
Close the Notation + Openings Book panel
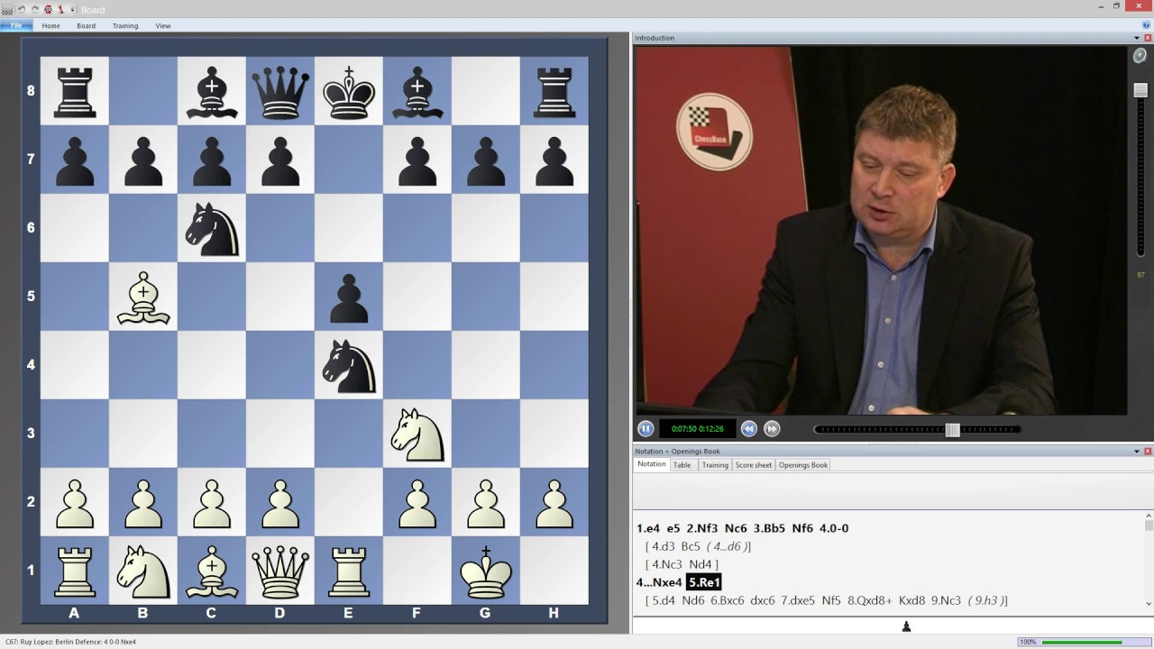(x=1148, y=451)
